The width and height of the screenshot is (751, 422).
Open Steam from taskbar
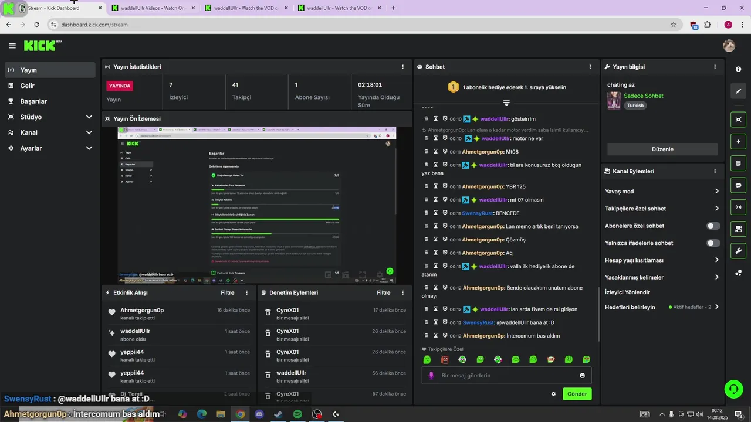[x=278, y=414]
